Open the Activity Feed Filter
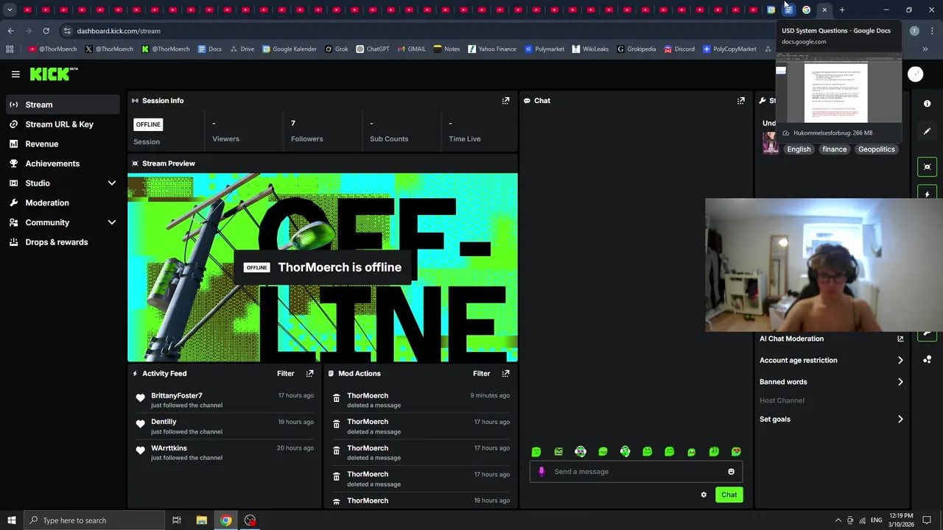 click(x=285, y=374)
